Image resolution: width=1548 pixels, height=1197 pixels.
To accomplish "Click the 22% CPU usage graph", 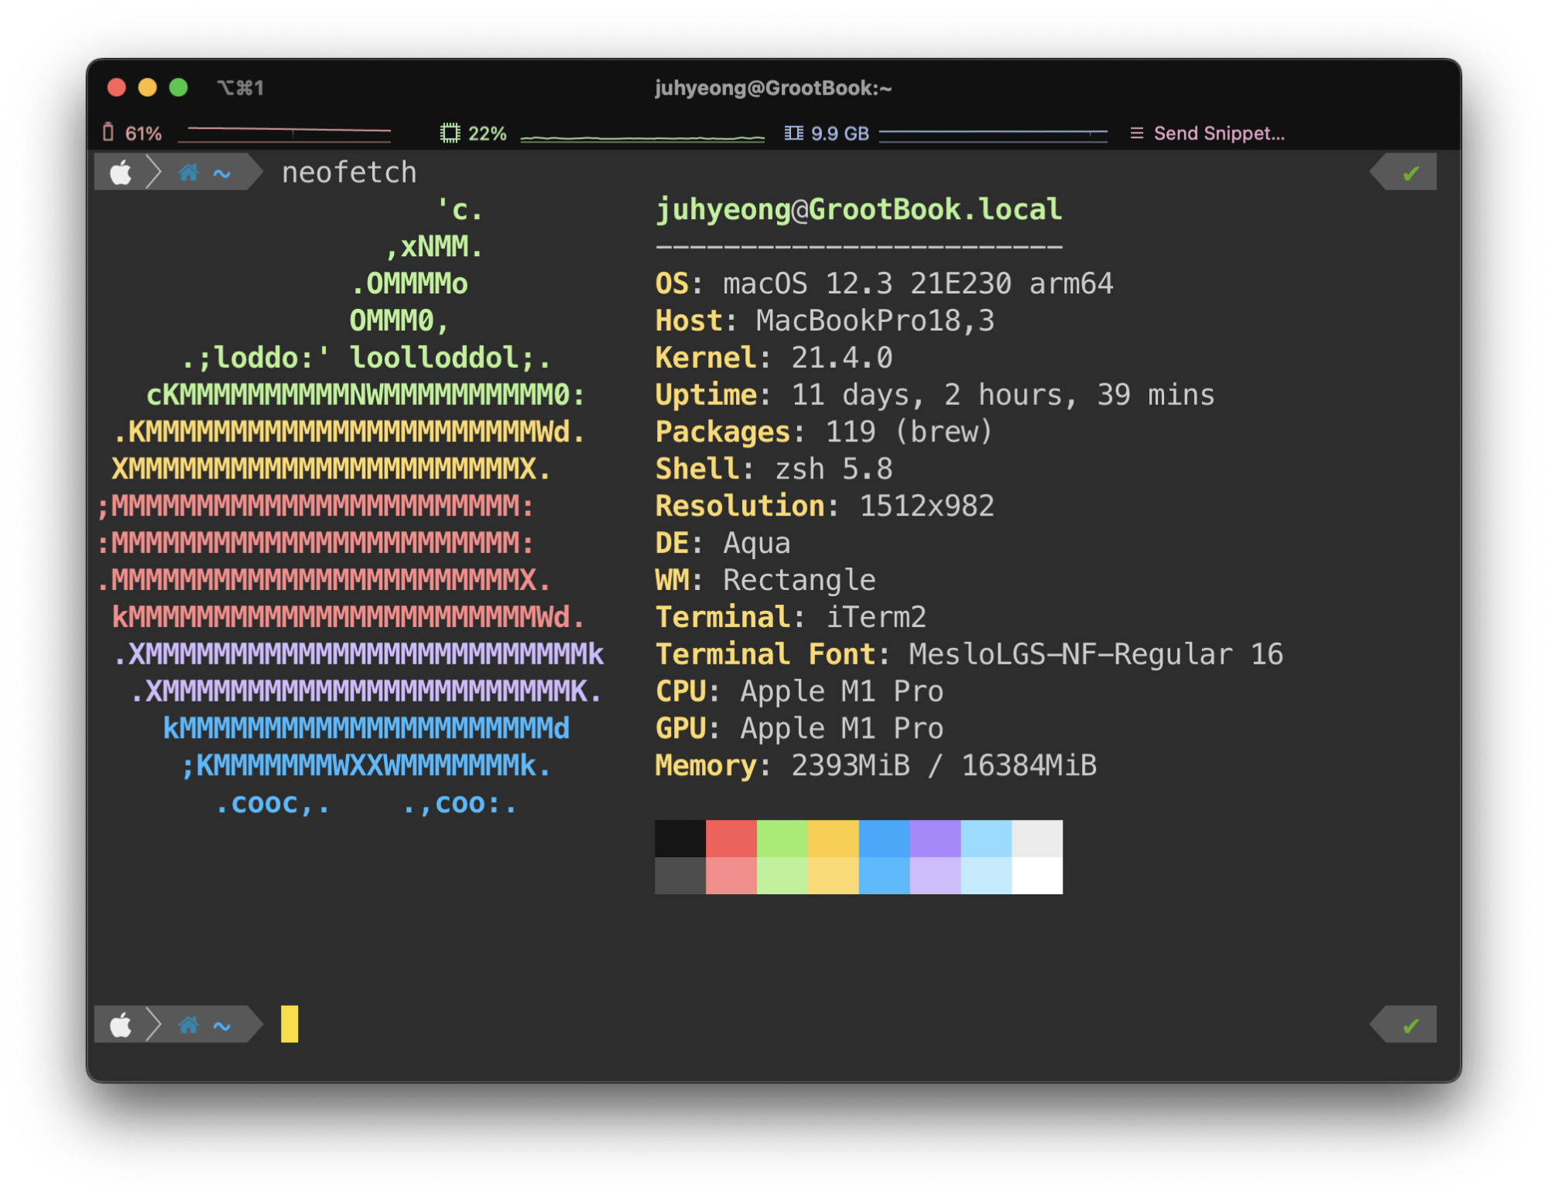I will click(642, 136).
